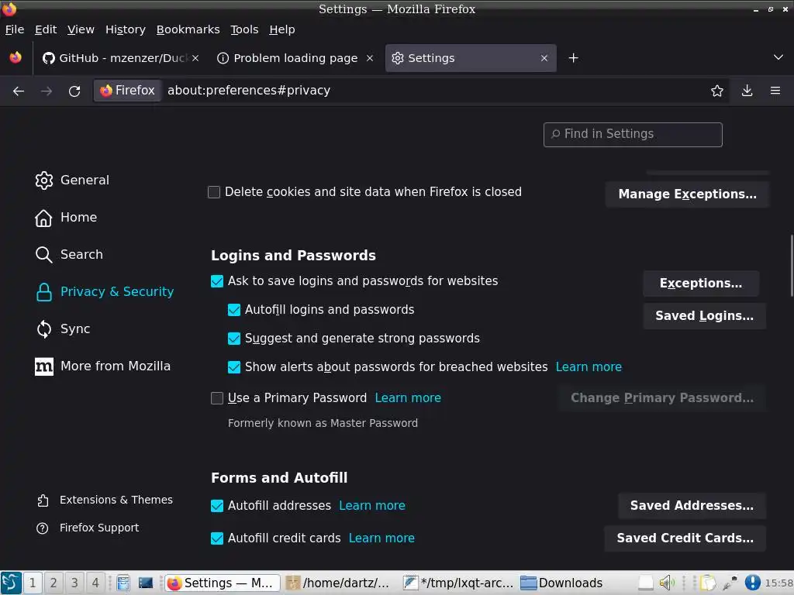Viewport: 794px width, 595px height.
Task: Open the Help menu
Action: 282,29
